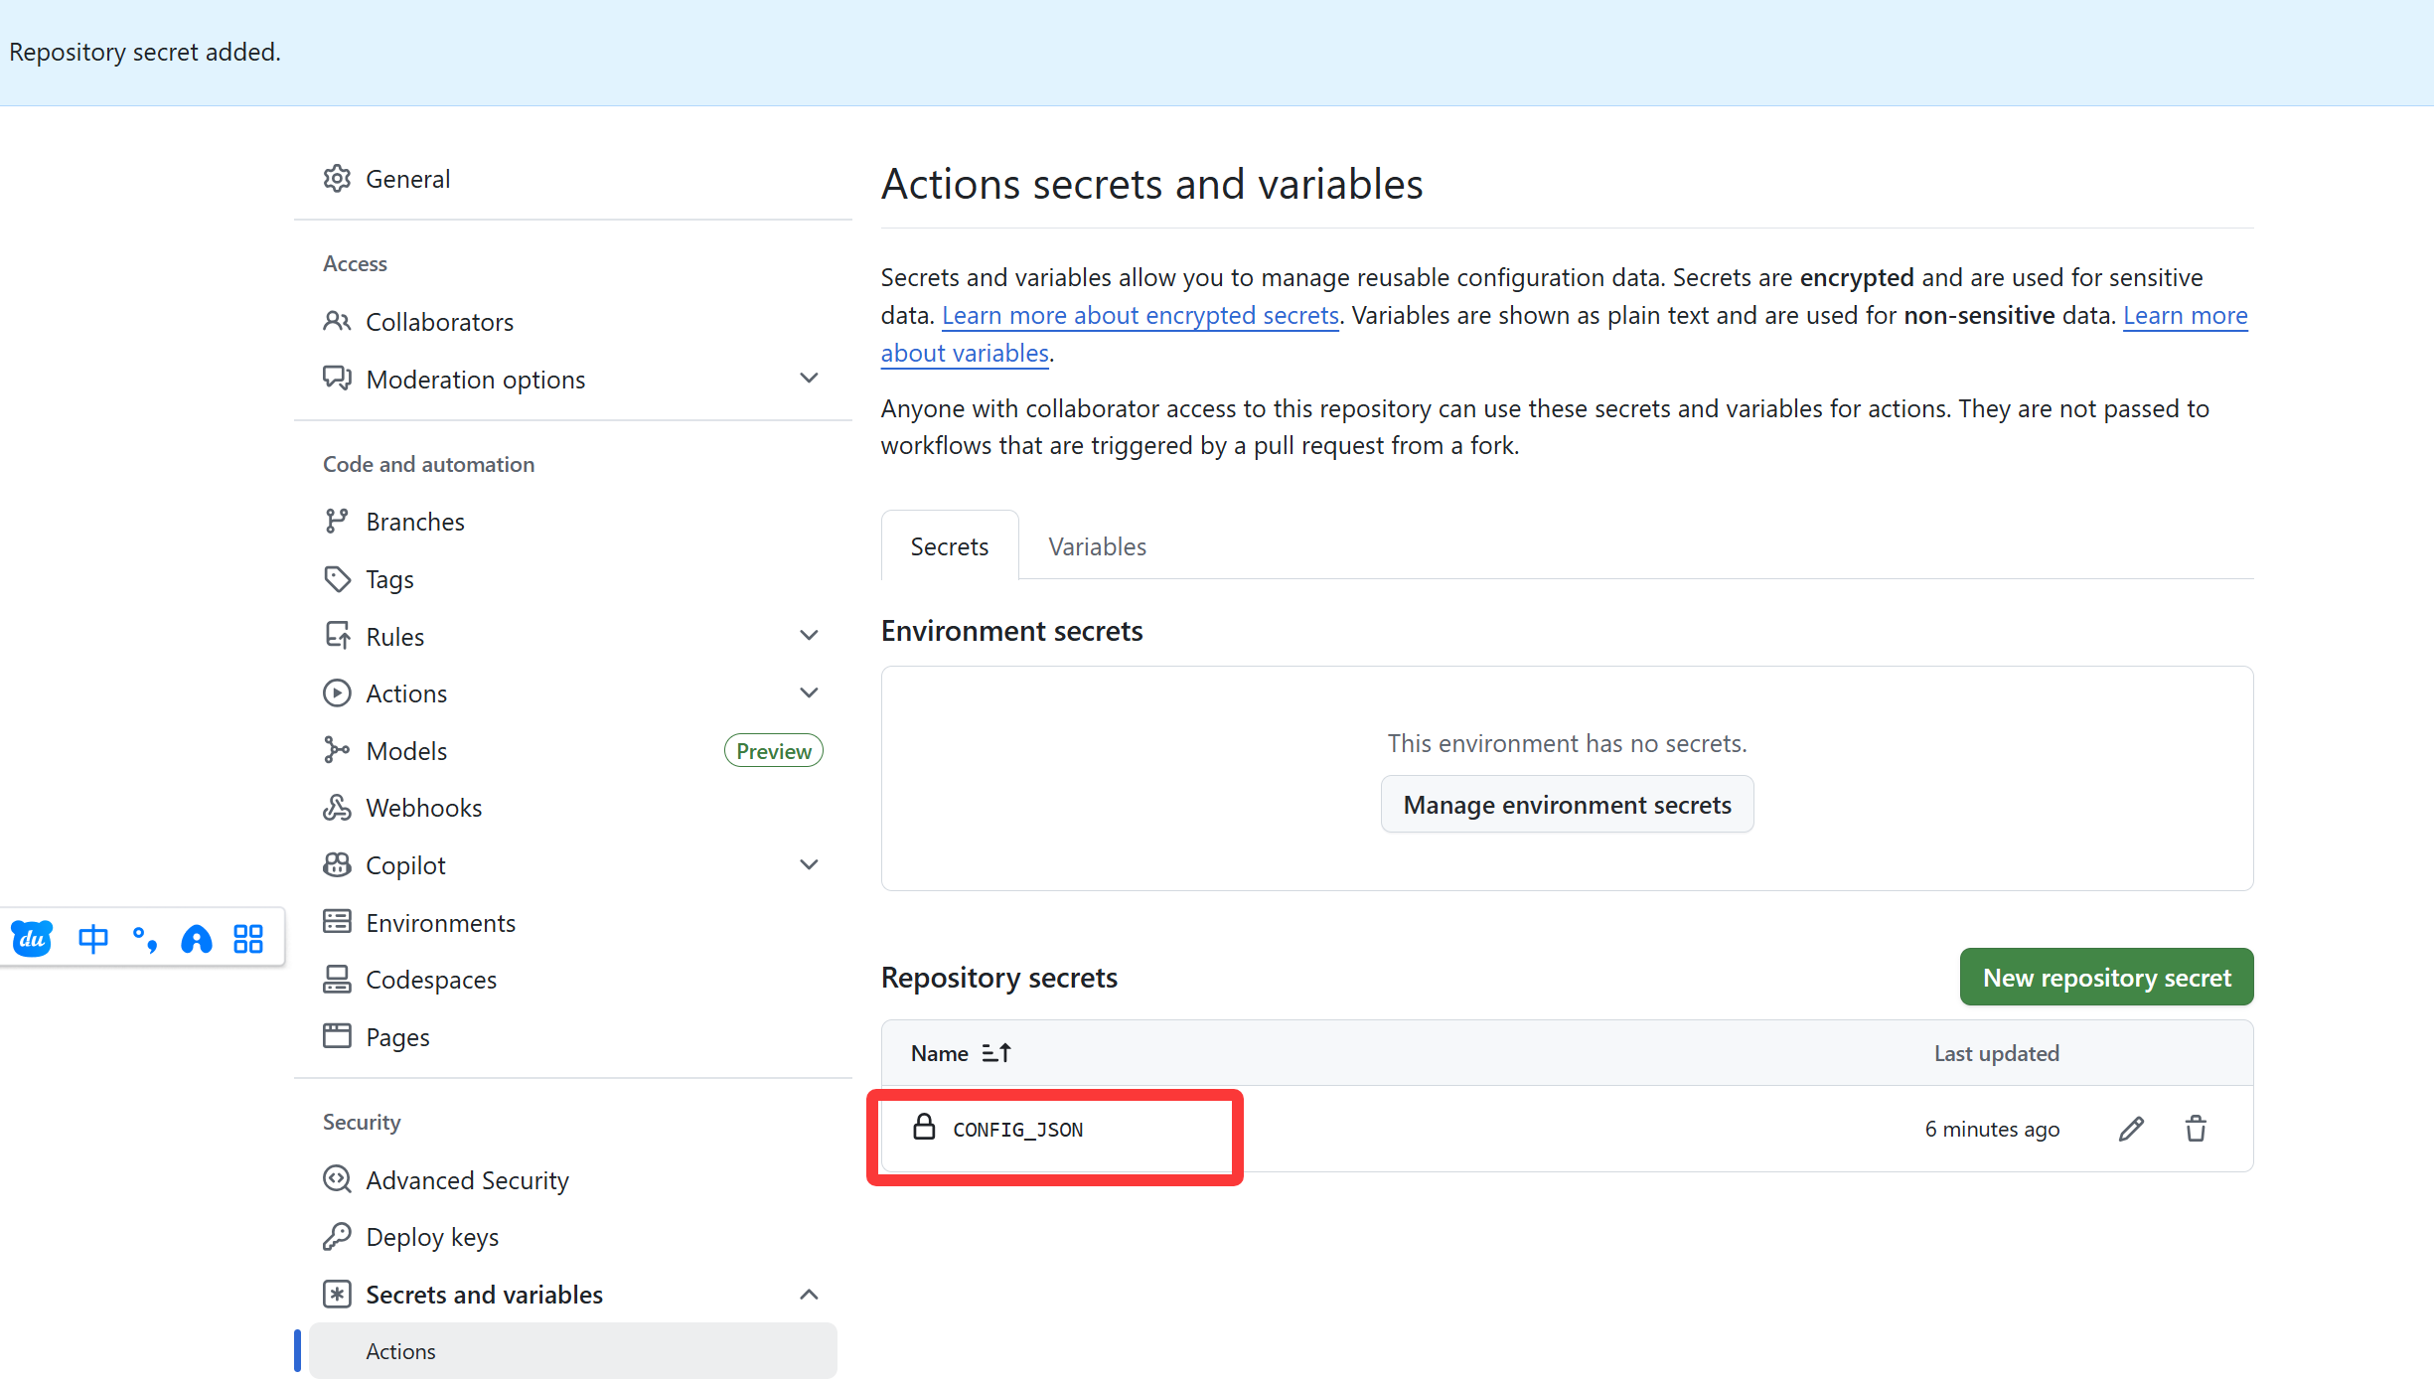Image resolution: width=2434 pixels, height=1381 pixels.
Task: Collapse Secrets and variables section
Action: point(809,1295)
